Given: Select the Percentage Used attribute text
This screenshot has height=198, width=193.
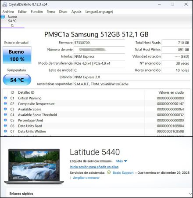Looking at the screenshot, I should [31, 120].
